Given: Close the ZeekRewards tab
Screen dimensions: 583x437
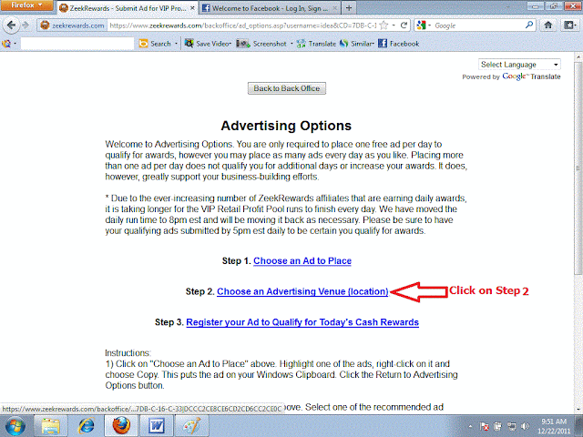Looking at the screenshot, I should (x=192, y=8).
